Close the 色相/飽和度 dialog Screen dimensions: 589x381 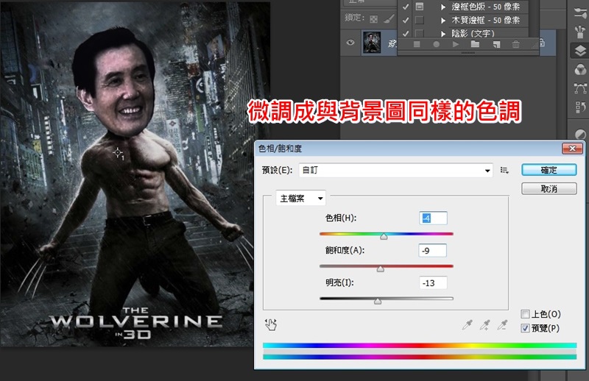pyautogui.click(x=572, y=149)
